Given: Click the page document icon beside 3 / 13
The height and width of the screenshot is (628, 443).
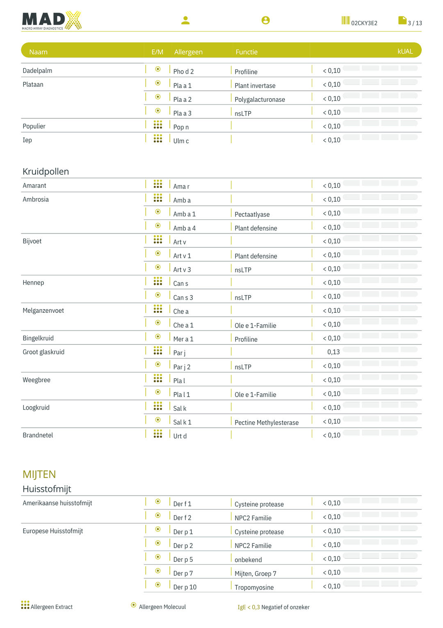Looking at the screenshot, I should [x=402, y=21].
